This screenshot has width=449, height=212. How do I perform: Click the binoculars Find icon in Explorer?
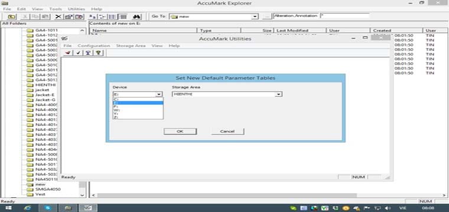(x=137, y=16)
